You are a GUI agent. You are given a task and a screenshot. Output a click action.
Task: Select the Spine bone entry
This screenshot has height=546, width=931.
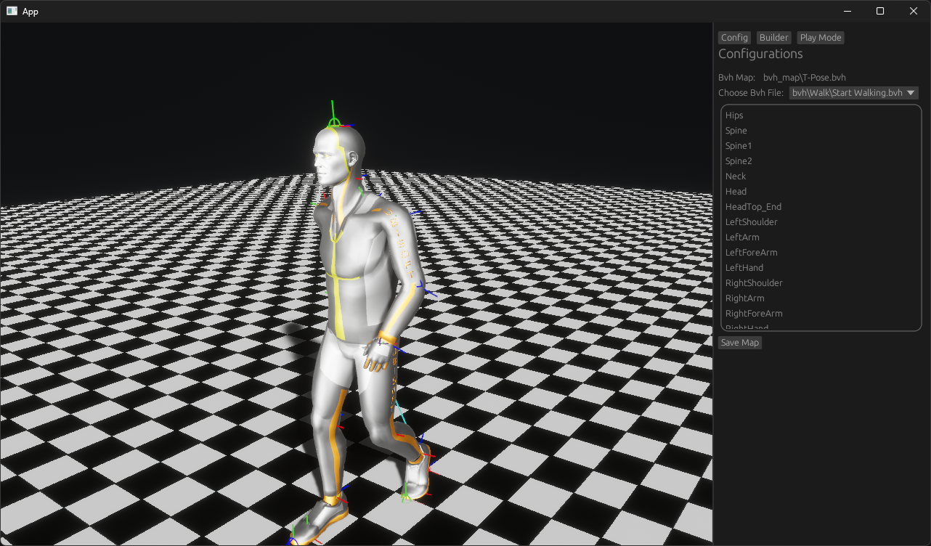736,131
